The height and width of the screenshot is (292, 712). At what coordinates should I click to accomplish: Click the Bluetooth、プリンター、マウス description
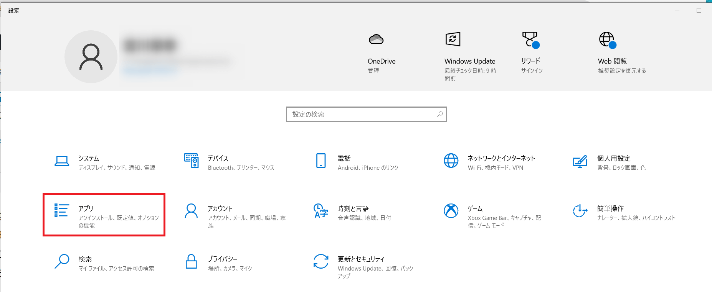click(241, 167)
